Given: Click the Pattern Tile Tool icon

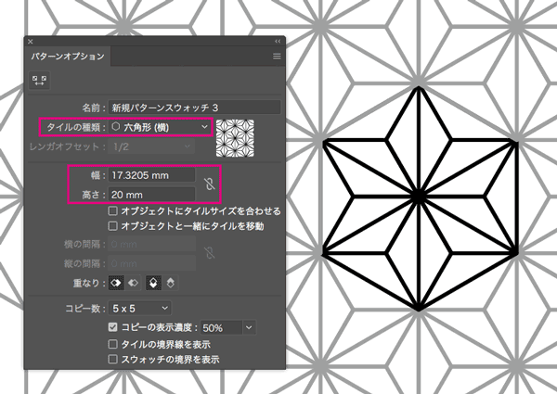Looking at the screenshot, I should pyautogui.click(x=39, y=80).
